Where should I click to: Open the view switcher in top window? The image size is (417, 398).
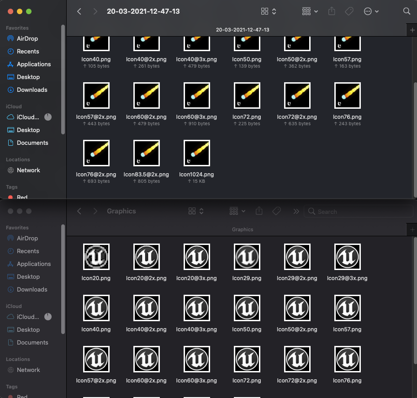click(269, 11)
